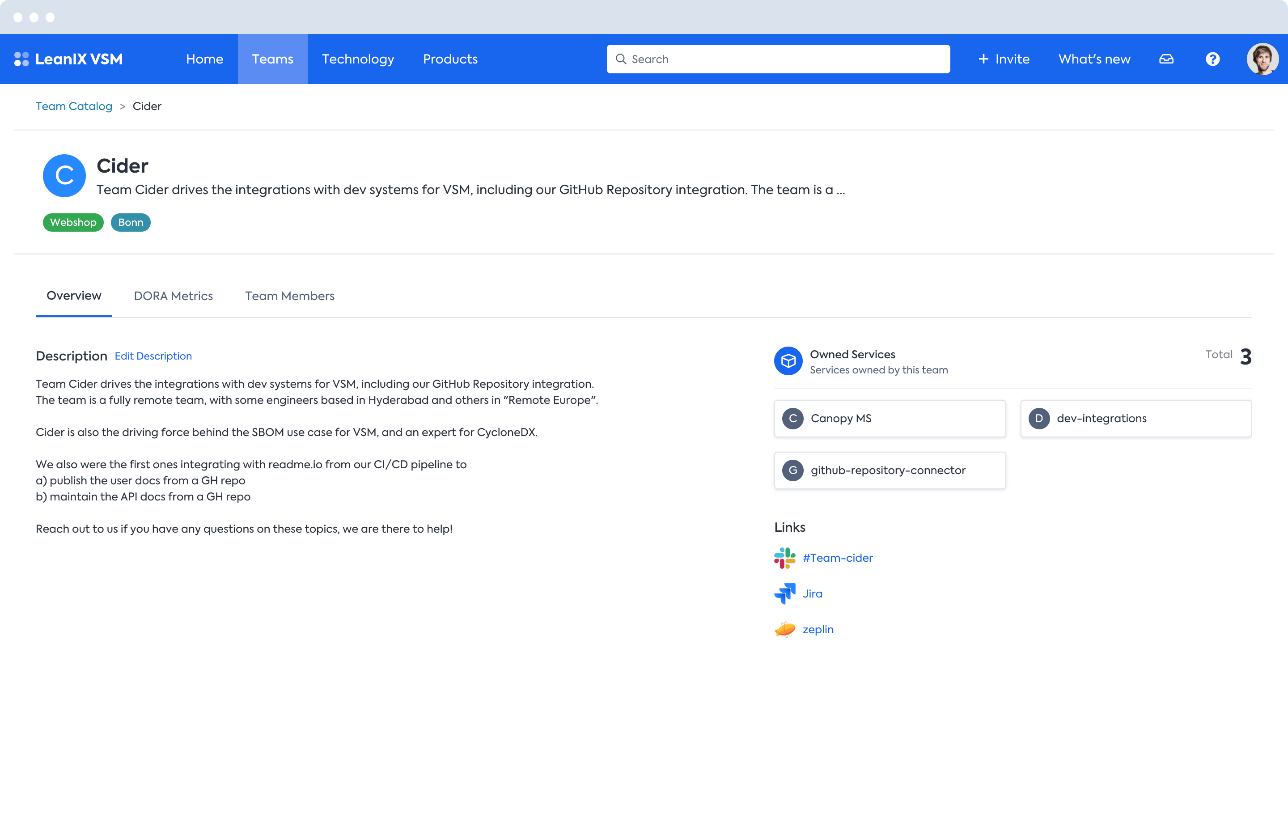This screenshot has width=1288, height=839.
Task: Click the dev-integrations letter D badge
Action: (1039, 419)
